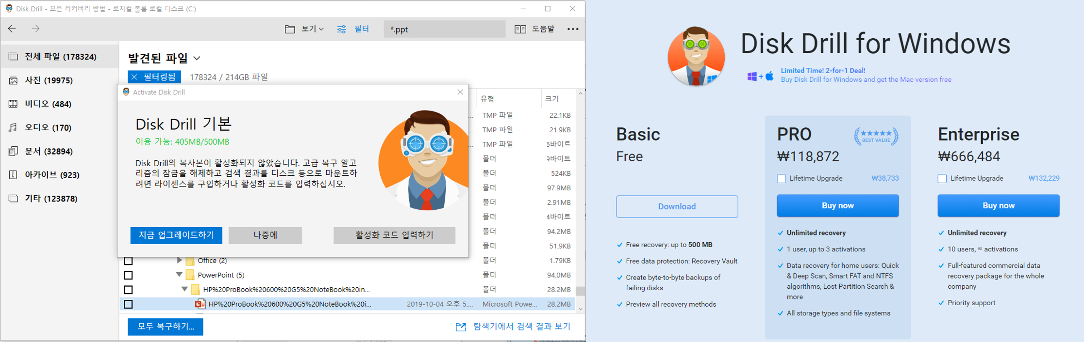Remove the applied filter tag X

134,77
